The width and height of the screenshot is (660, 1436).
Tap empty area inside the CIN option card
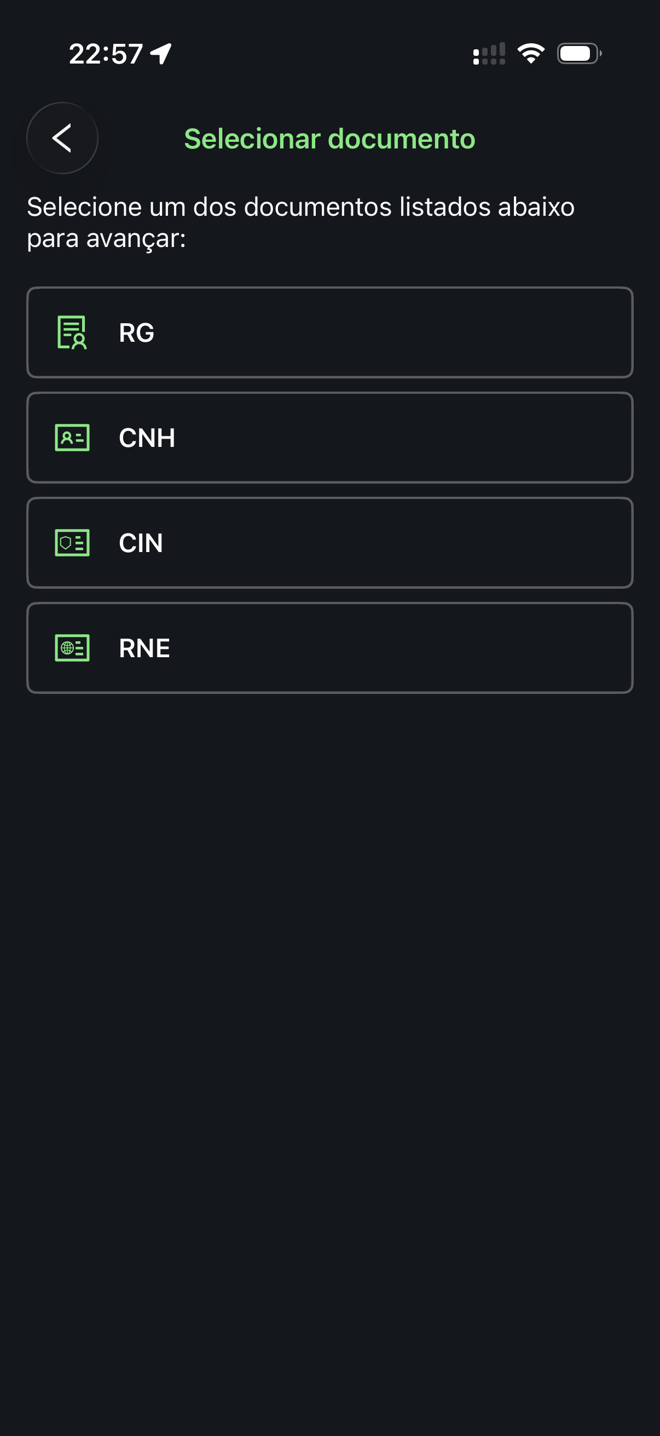tap(390, 543)
